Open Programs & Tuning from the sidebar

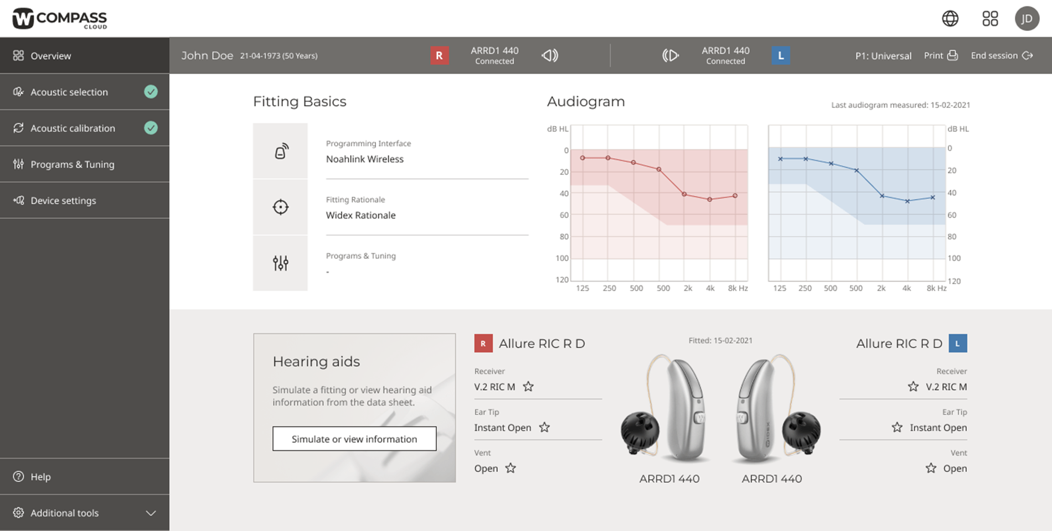point(73,164)
